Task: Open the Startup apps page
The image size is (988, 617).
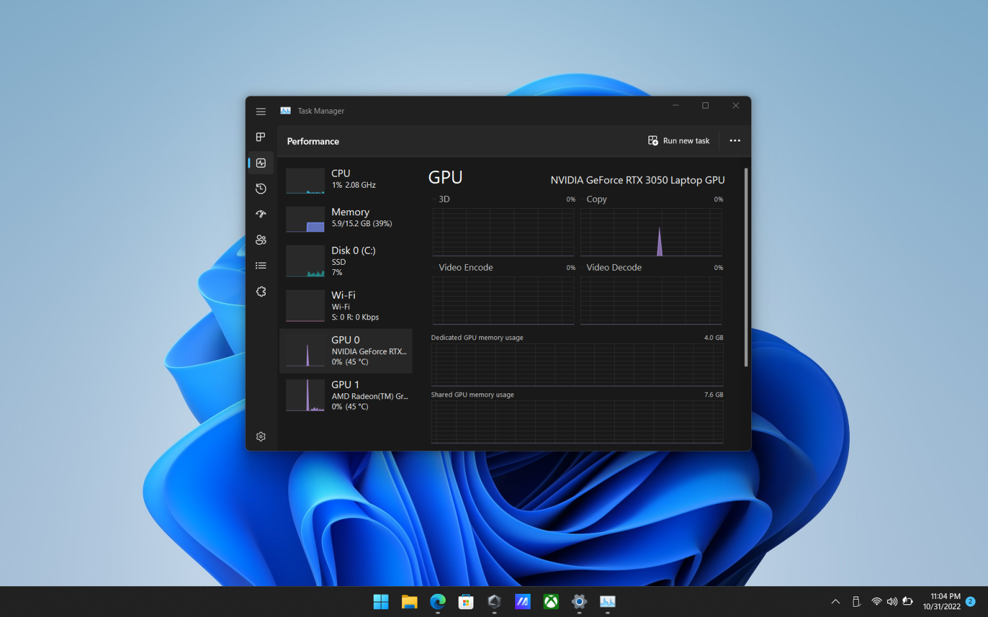Action: pyautogui.click(x=261, y=214)
